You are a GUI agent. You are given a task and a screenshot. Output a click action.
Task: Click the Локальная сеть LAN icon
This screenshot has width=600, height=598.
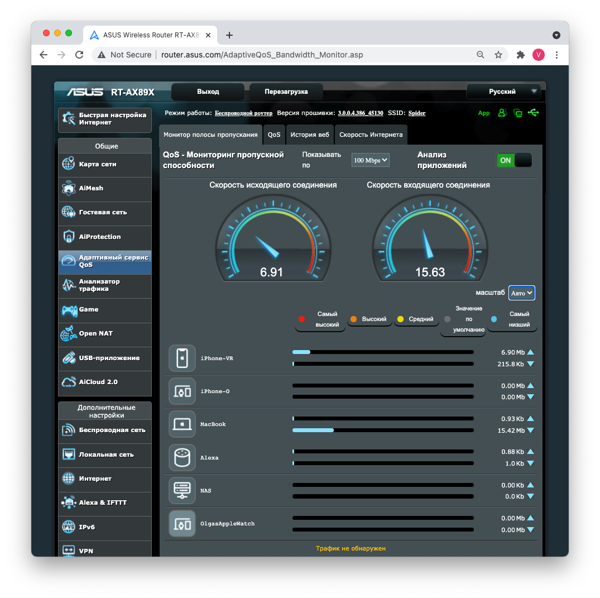(69, 455)
